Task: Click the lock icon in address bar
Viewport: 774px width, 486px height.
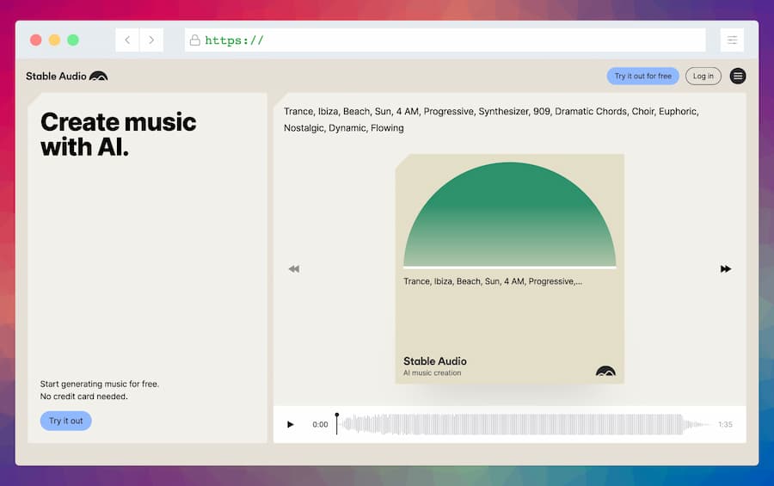Action: [195, 40]
